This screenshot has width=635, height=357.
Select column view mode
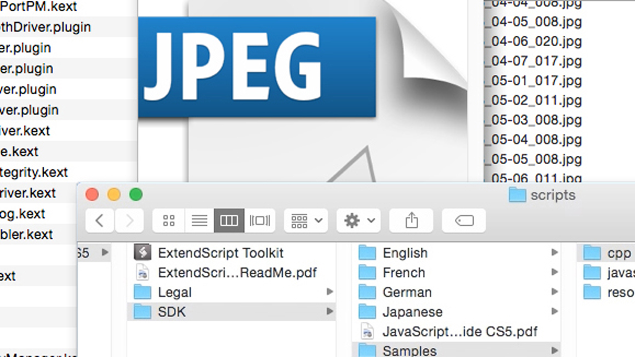[x=229, y=220]
